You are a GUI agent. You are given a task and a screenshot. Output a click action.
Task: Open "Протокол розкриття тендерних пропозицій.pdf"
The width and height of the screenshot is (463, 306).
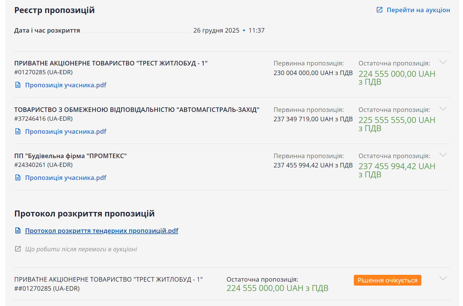pyautogui.click(x=102, y=231)
